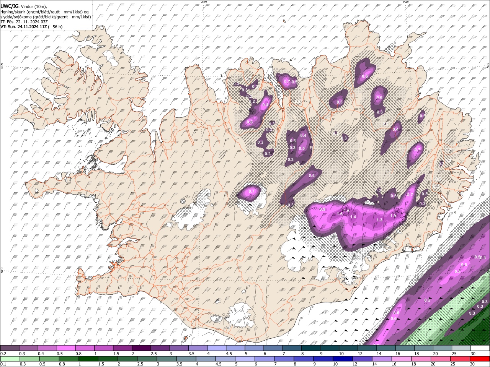The height and width of the screenshot is (367, 490).
Task: Click the 'UWC/IG: Vindur (10m)' title line
Action: 23,6
